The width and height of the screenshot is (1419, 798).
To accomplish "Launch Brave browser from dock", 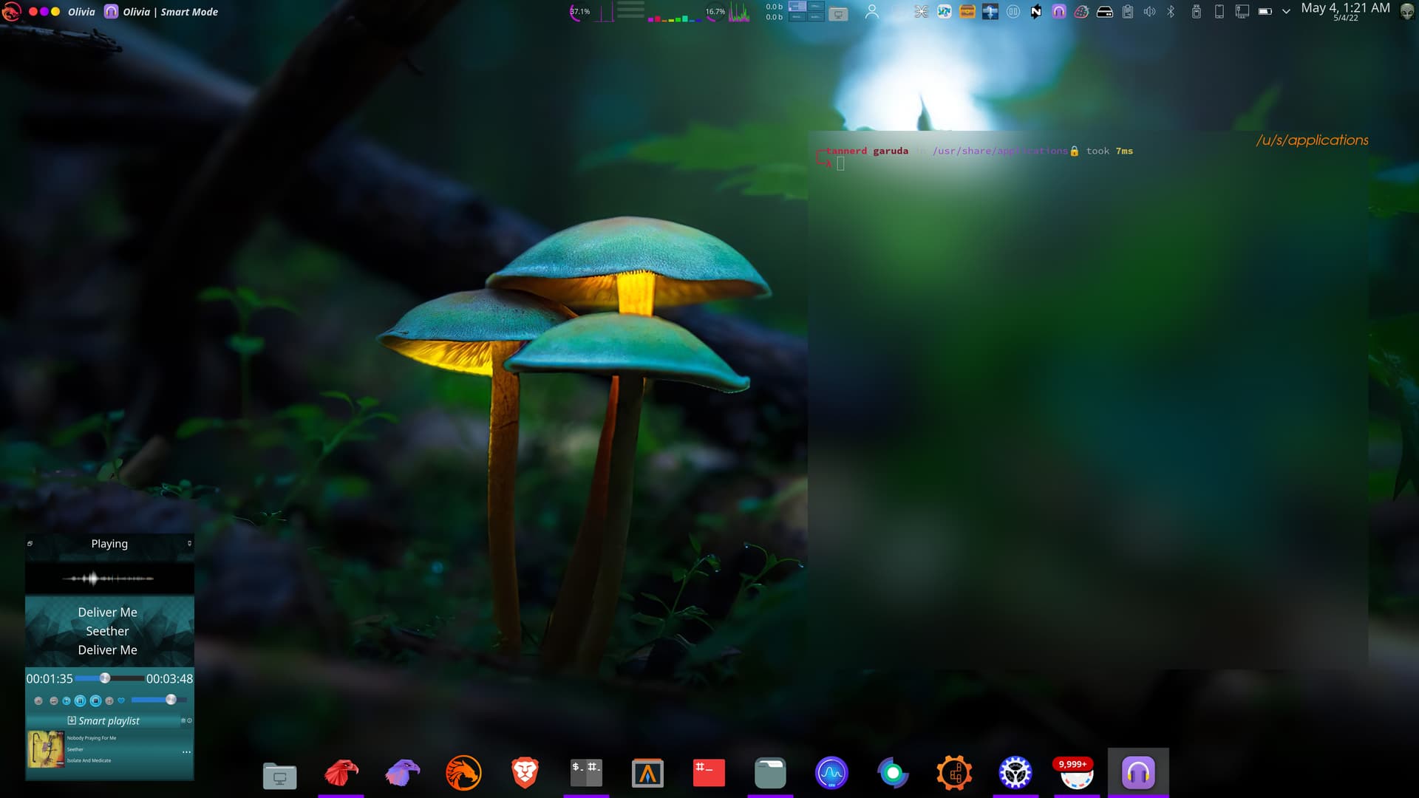I will [x=525, y=773].
